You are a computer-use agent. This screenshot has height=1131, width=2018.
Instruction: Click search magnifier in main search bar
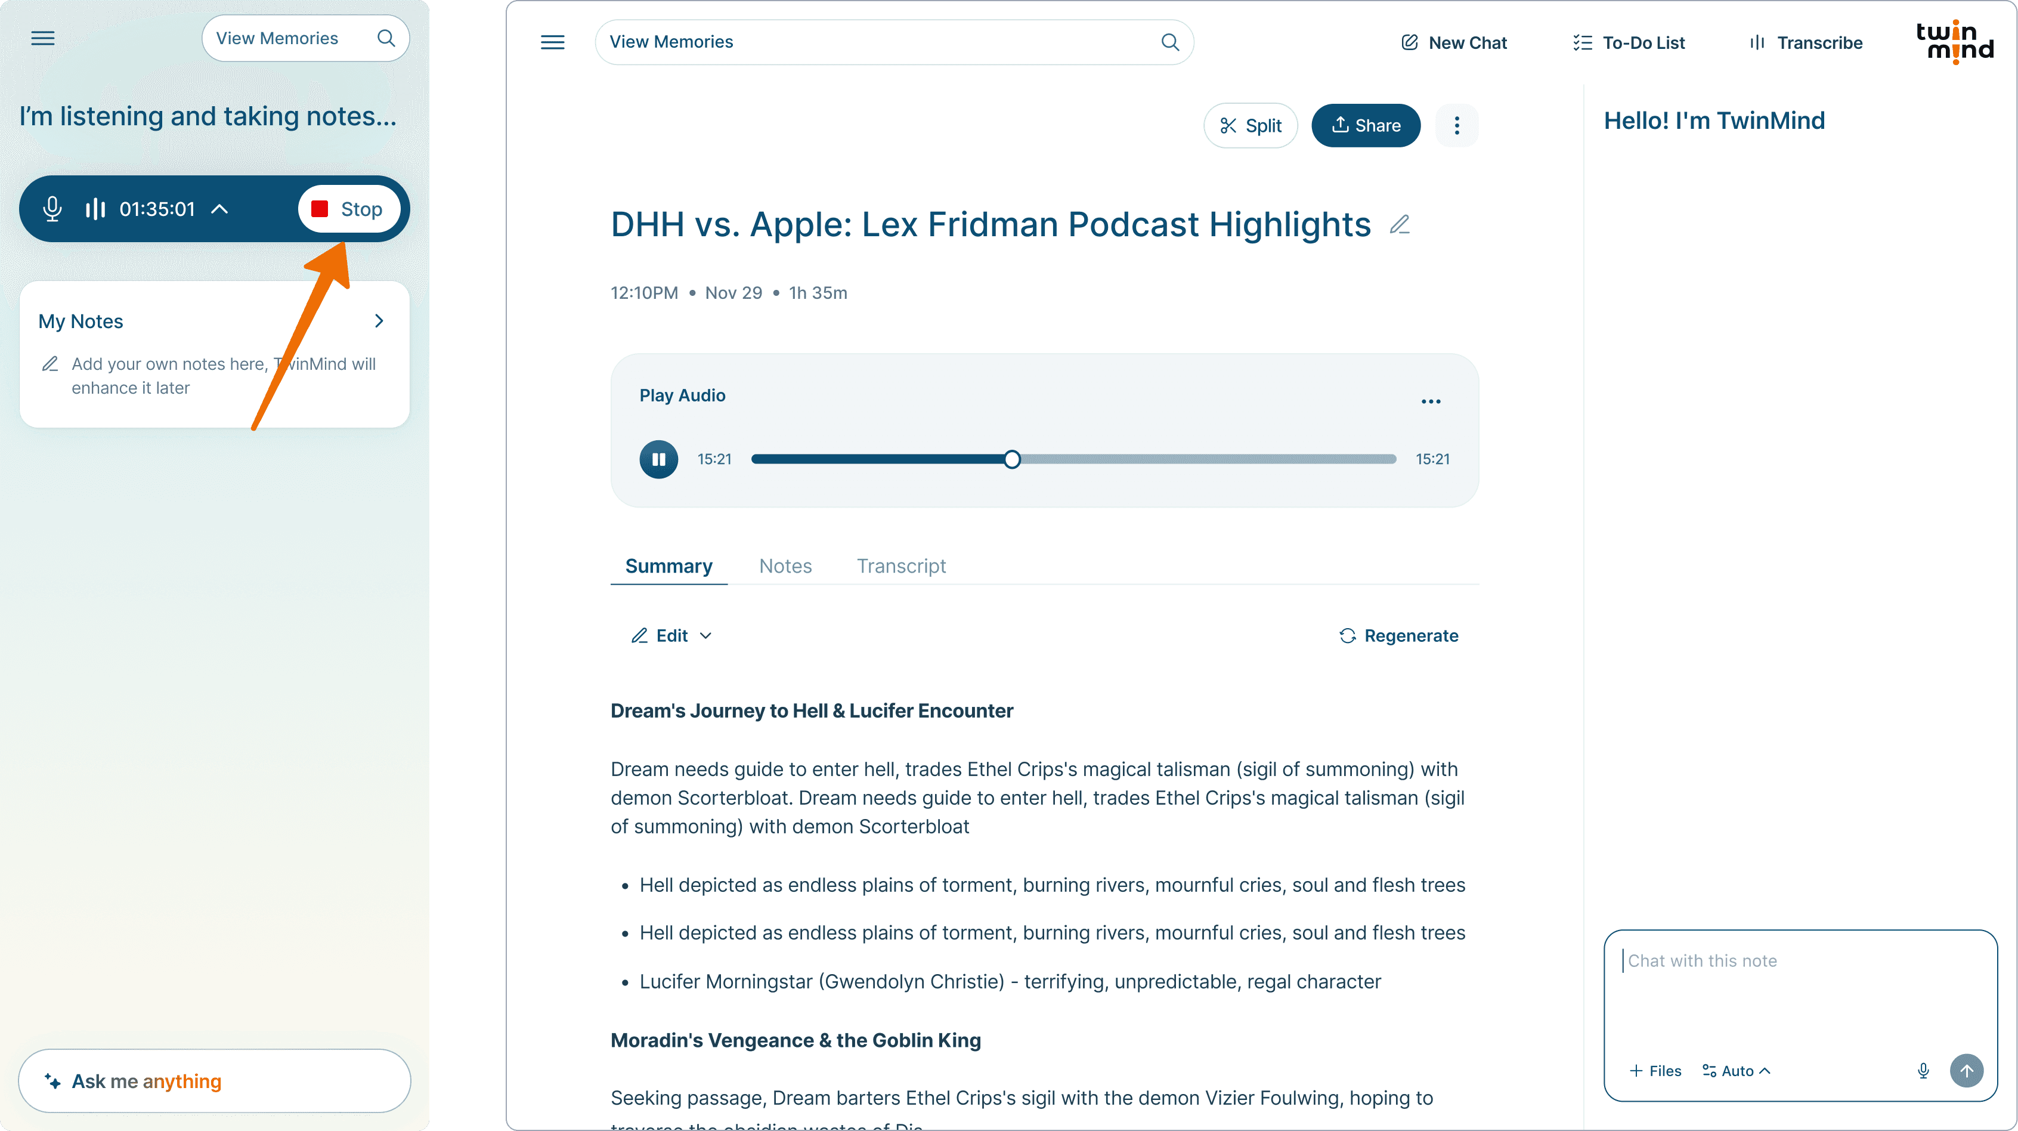(x=1171, y=42)
